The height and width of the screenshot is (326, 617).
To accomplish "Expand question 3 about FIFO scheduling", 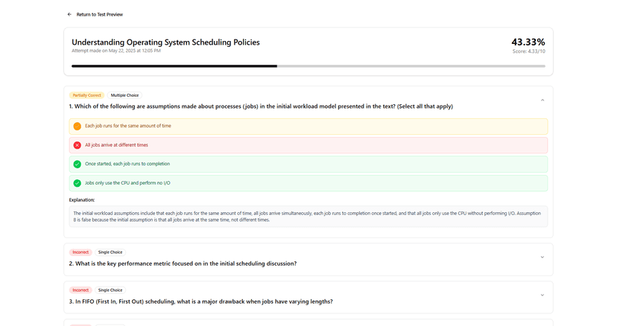I will pyautogui.click(x=542, y=295).
